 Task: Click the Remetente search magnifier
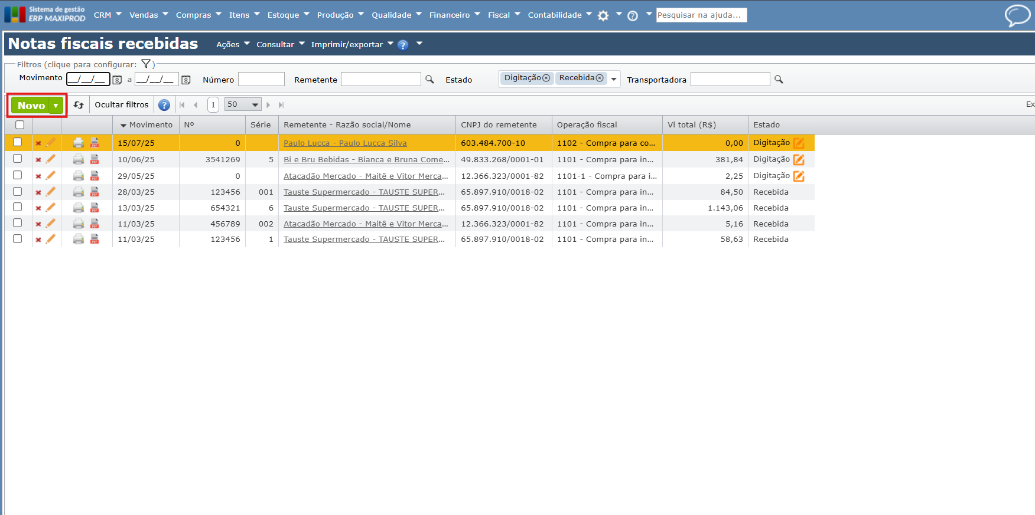tap(429, 79)
